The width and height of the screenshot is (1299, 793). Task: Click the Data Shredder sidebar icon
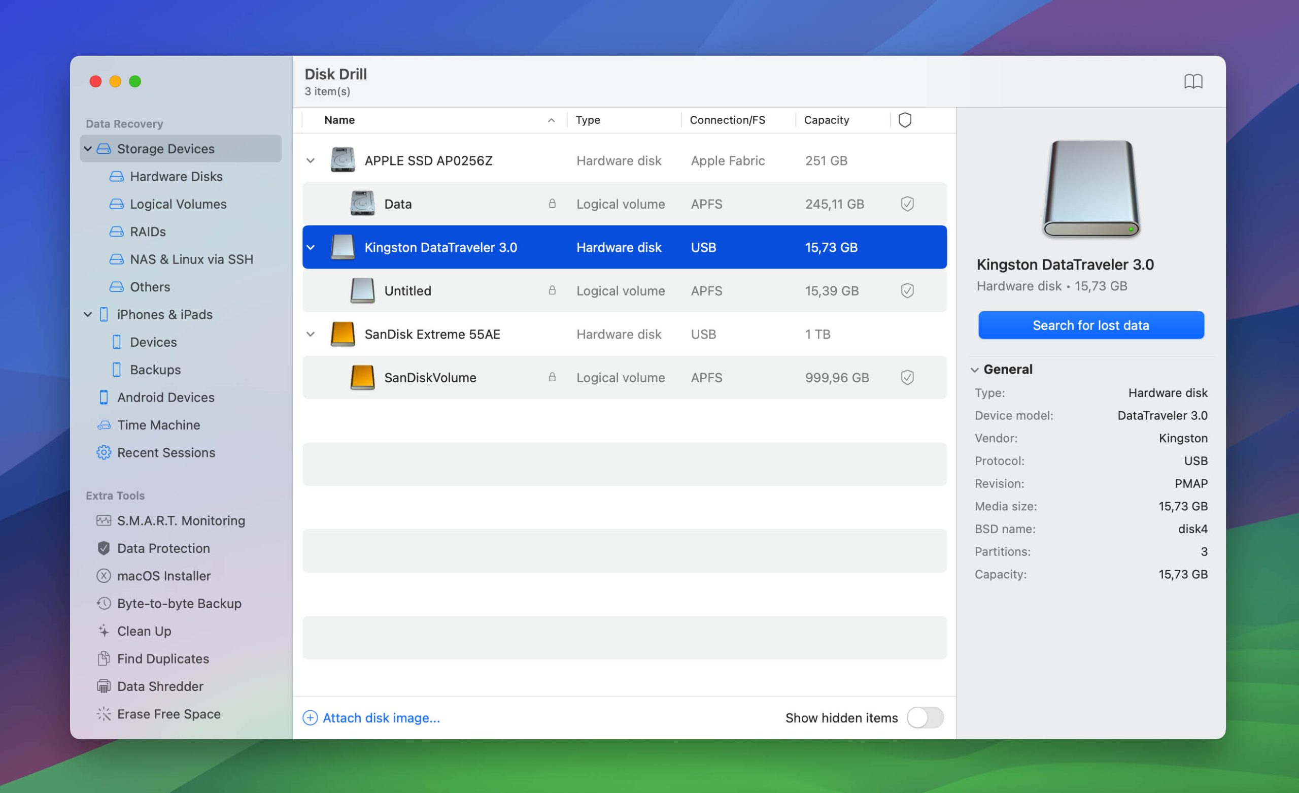(x=104, y=686)
